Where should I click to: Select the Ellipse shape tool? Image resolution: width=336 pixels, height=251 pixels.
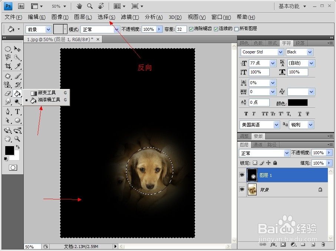click(17, 120)
